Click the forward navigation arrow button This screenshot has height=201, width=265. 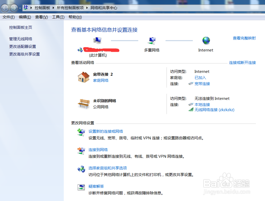14,8
